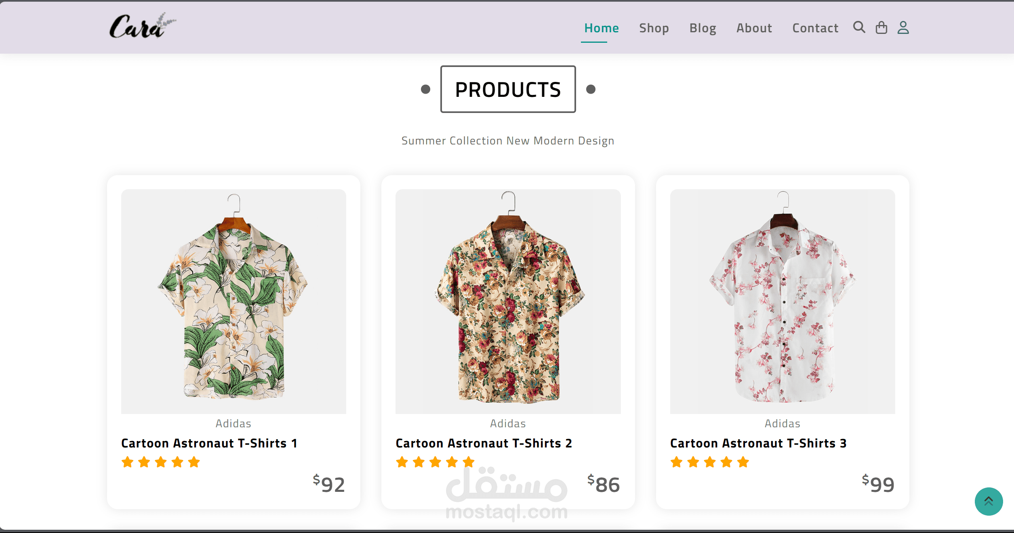Click the search magnifier icon

(859, 27)
